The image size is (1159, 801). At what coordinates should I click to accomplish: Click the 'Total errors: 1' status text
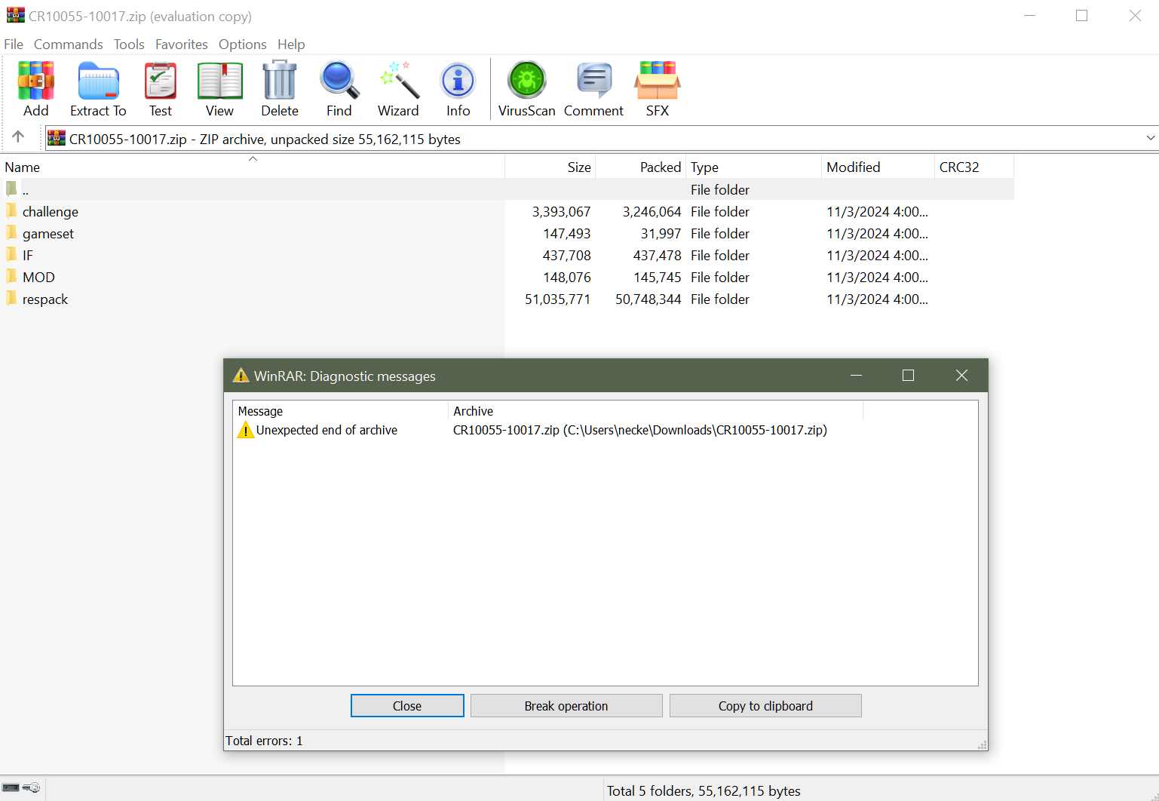[264, 741]
